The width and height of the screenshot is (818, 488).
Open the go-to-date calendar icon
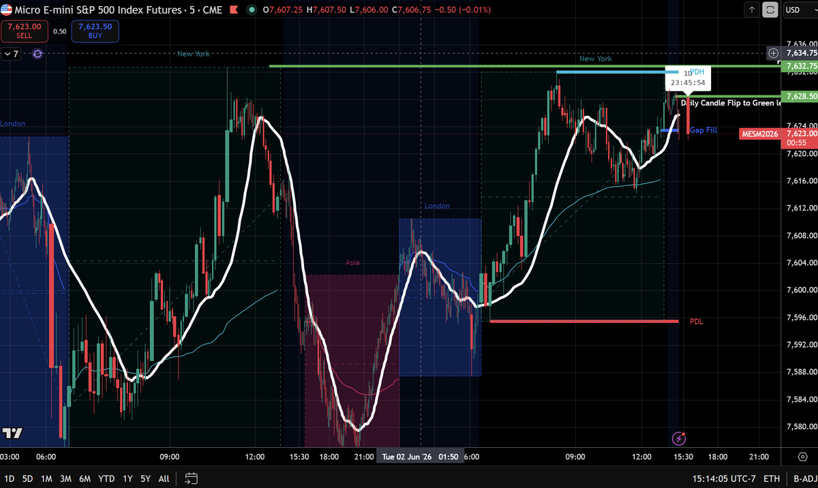[191, 478]
